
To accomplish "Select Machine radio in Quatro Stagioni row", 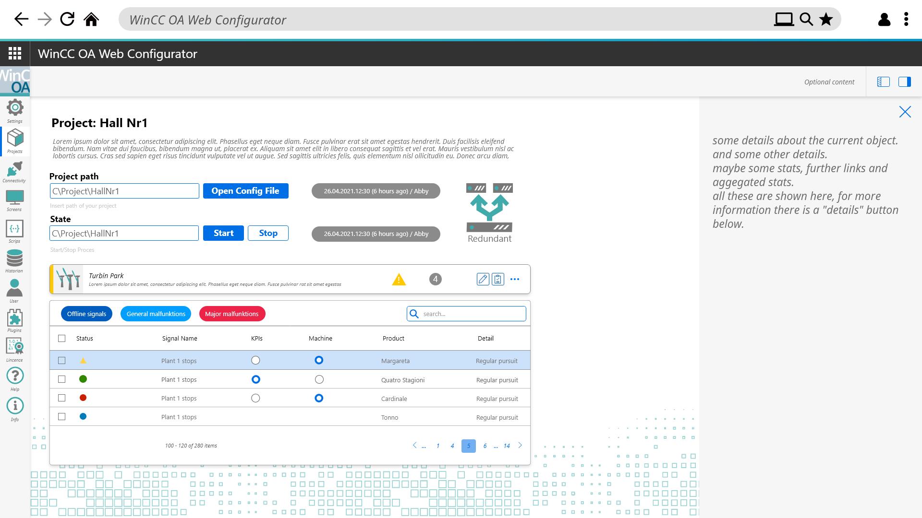I will (319, 380).
